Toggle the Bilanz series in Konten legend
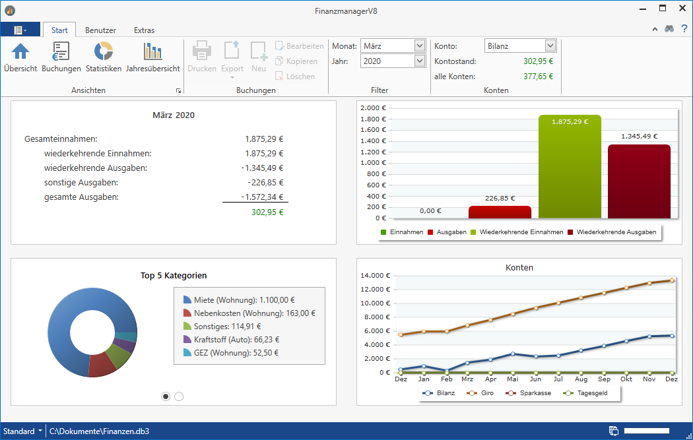This screenshot has height=440, width=693. 438,393
